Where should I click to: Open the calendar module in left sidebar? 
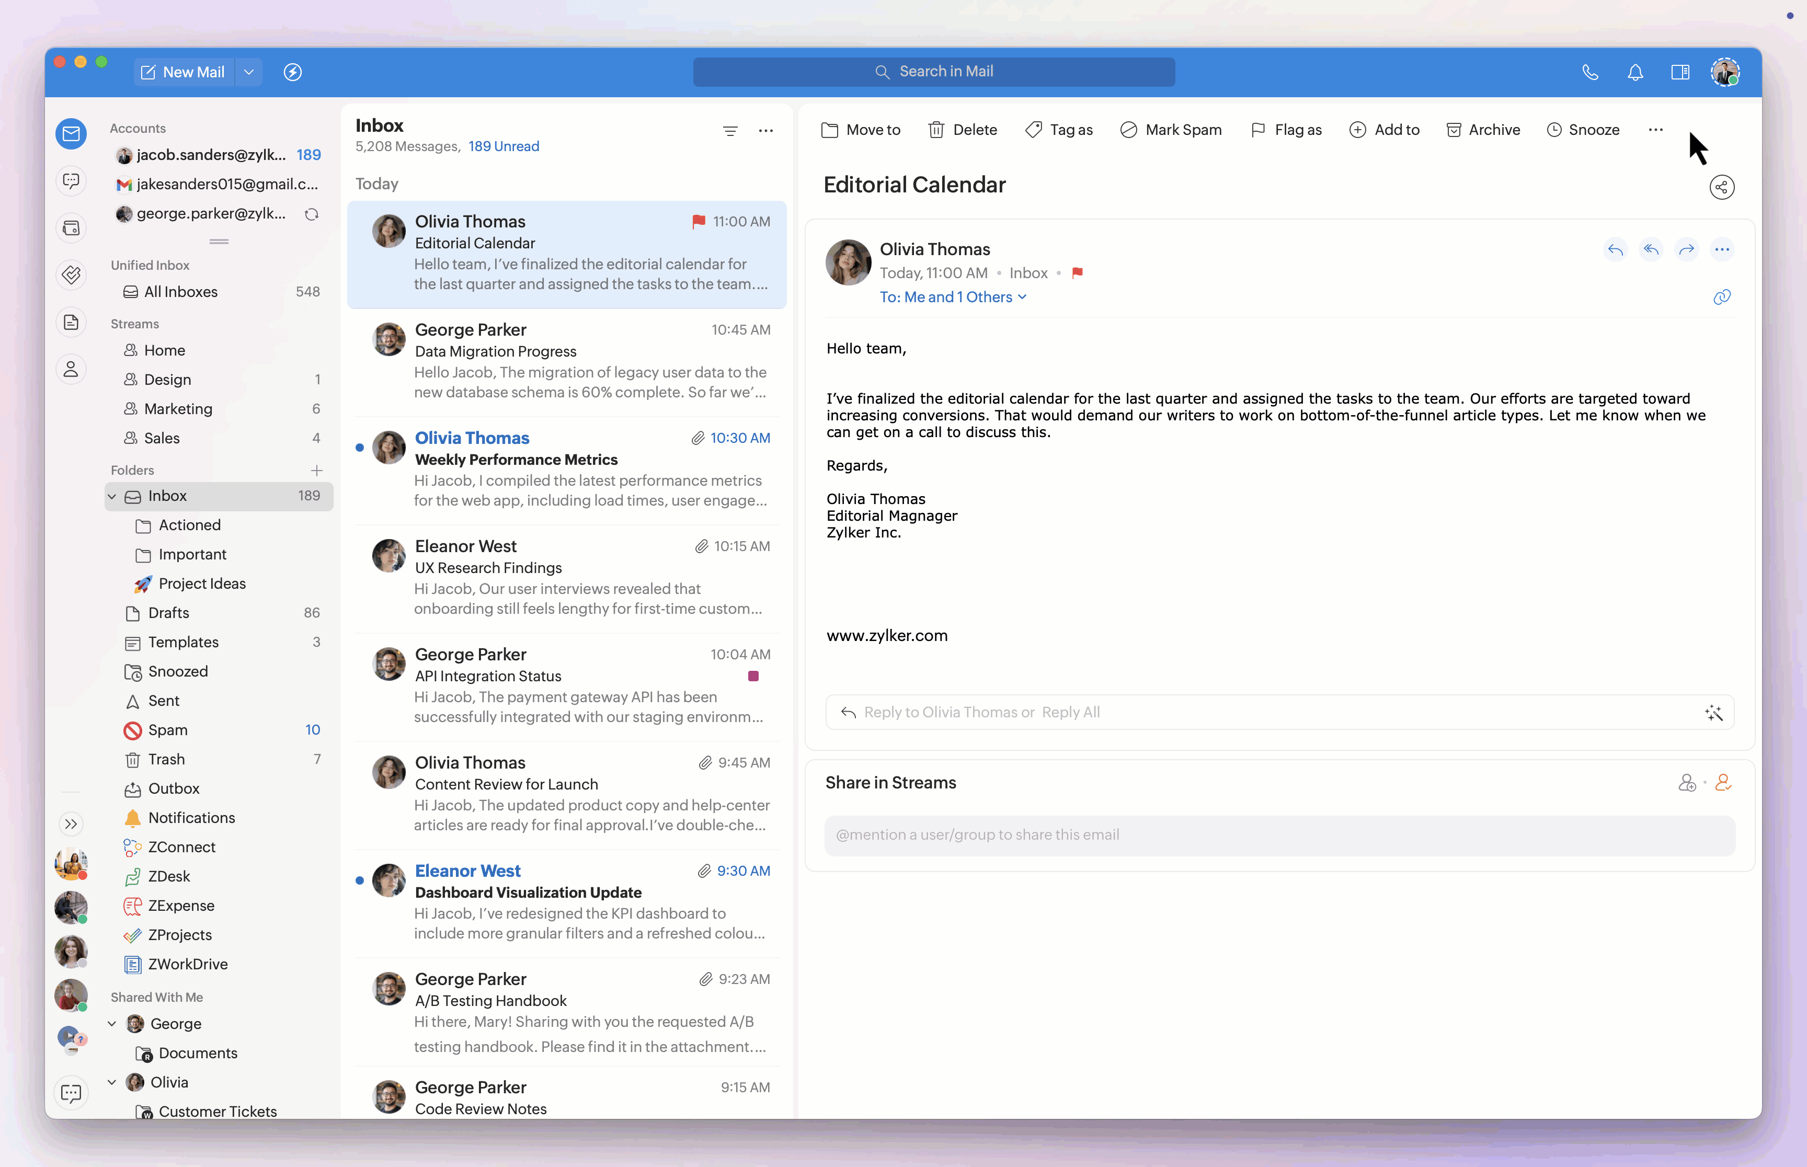[x=71, y=228]
